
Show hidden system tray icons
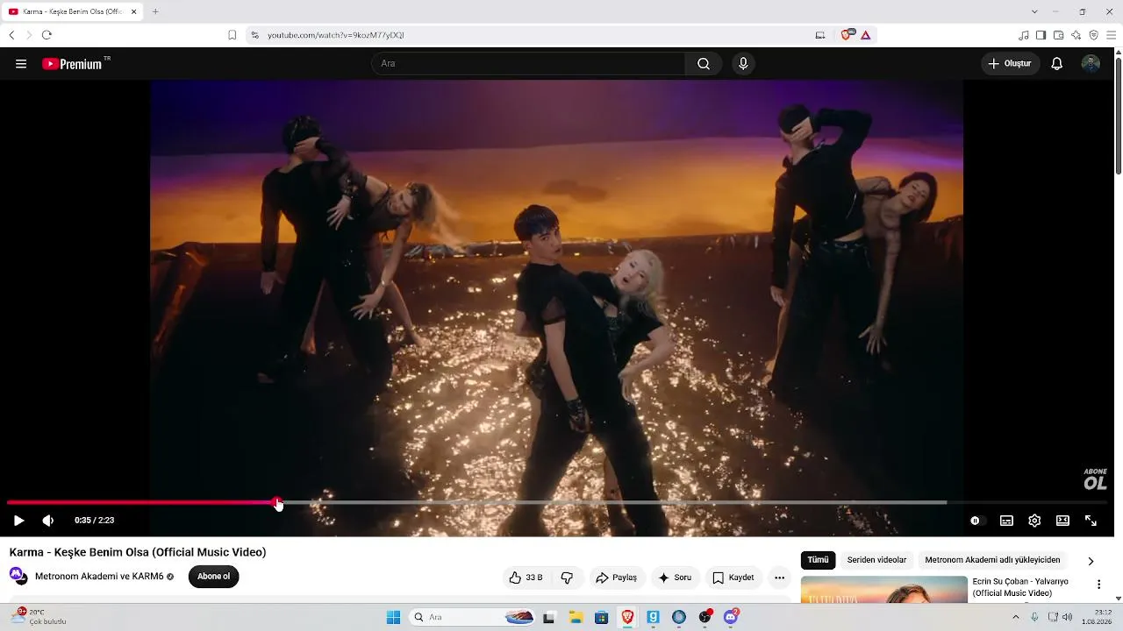[1016, 617]
